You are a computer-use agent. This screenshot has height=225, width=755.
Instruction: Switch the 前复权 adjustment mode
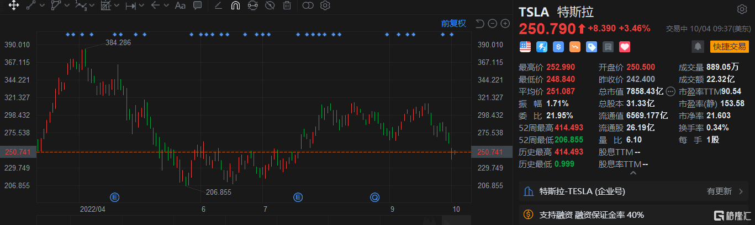point(453,23)
